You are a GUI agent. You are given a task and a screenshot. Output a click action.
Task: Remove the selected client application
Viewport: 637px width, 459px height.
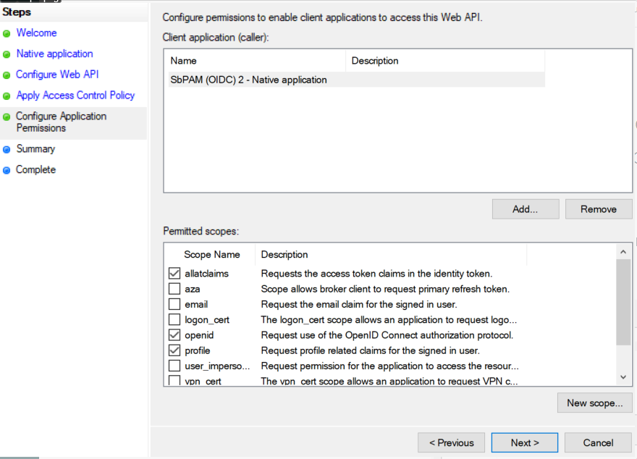point(598,209)
